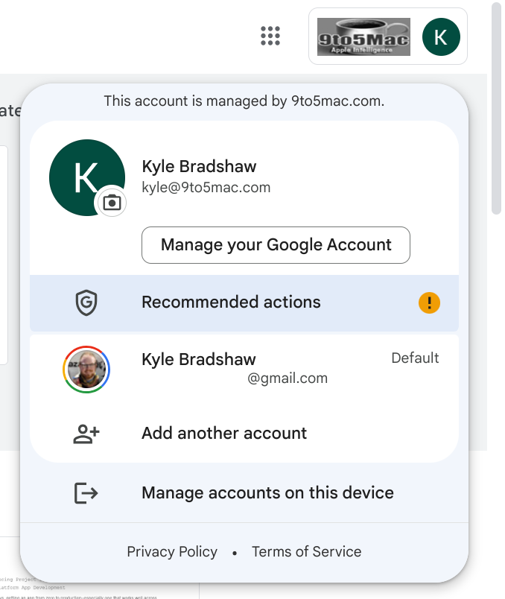Click the kyle@9to5mac.com email address
505x599 pixels.
pos(206,188)
